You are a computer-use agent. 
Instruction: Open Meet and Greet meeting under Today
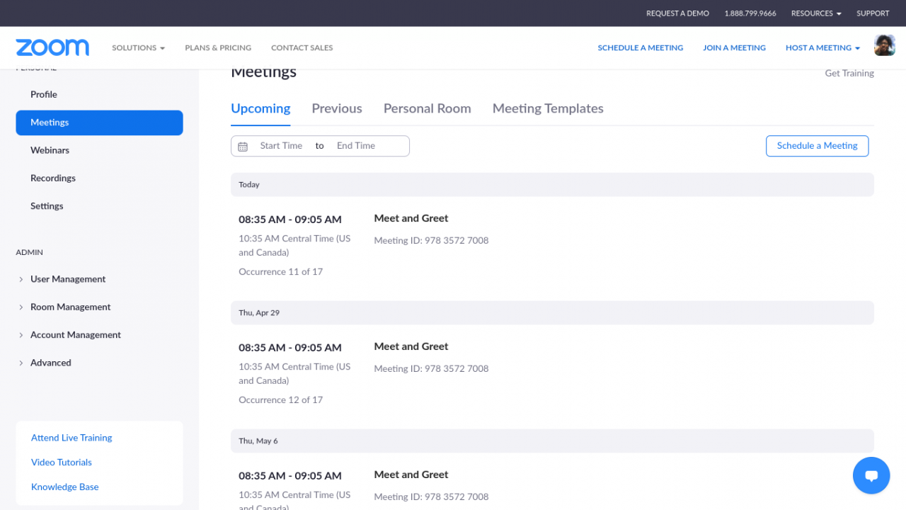411,218
